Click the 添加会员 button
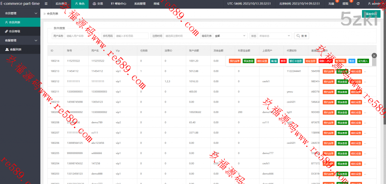This screenshot has height=184, width=386. pos(371,14)
